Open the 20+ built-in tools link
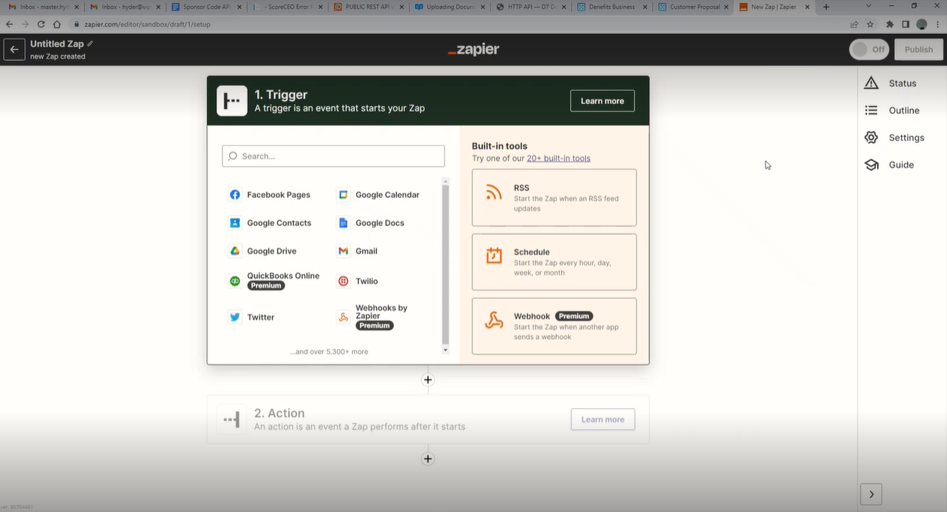 coord(558,158)
